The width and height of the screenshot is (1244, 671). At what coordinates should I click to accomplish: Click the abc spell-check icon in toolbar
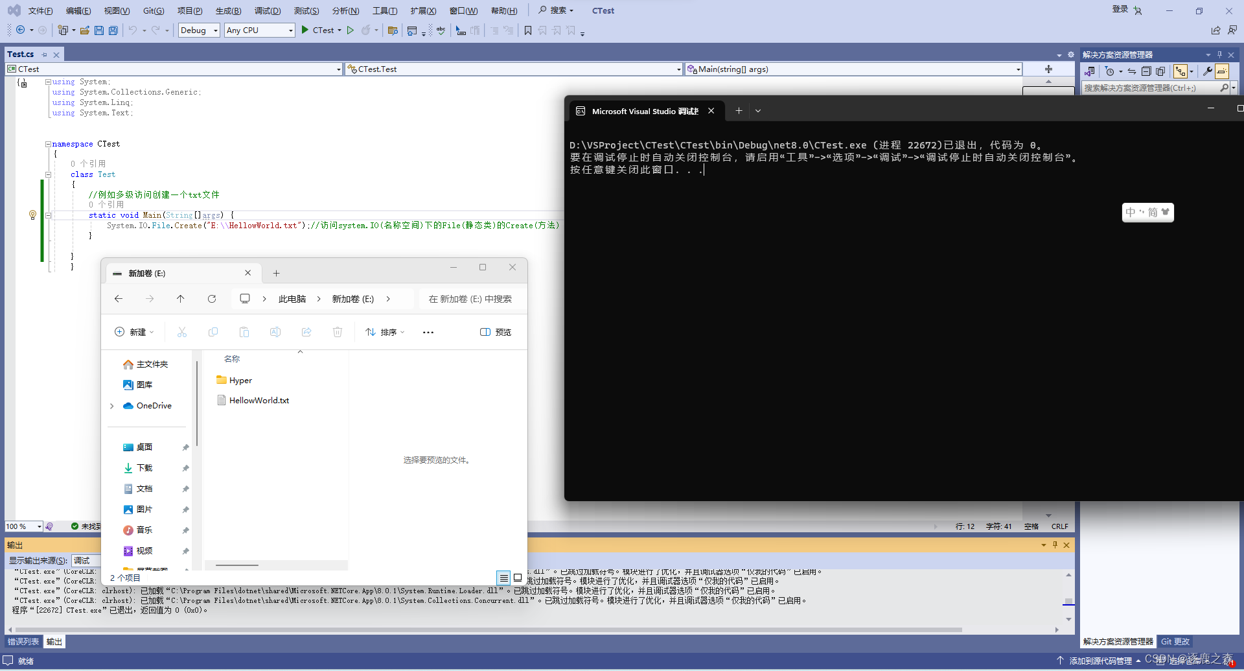(x=441, y=30)
